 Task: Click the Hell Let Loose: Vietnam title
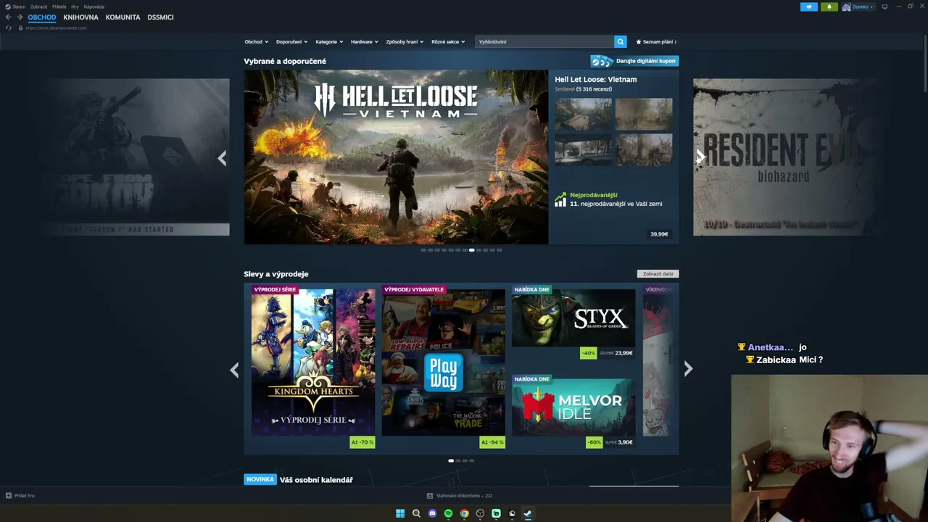595,80
